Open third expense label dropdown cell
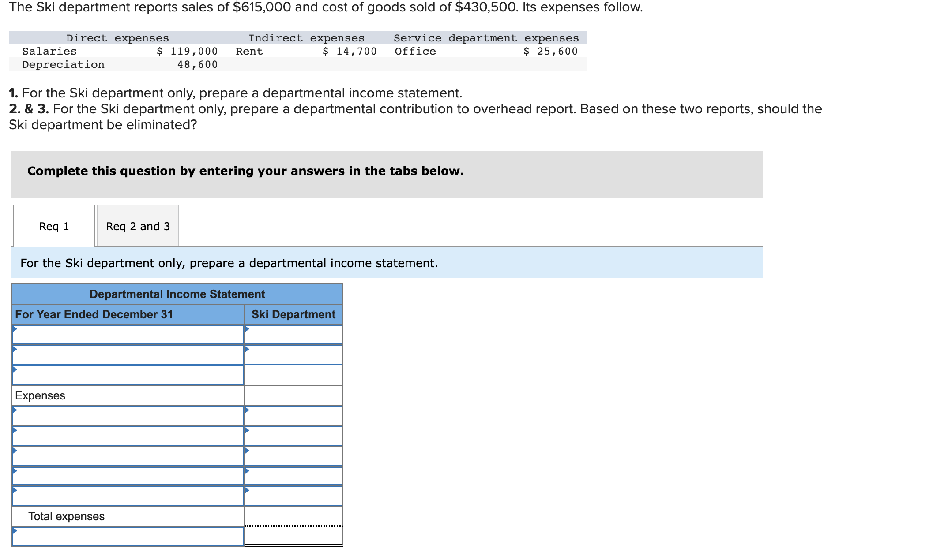Image resolution: width=948 pixels, height=559 pixels. click(128, 456)
